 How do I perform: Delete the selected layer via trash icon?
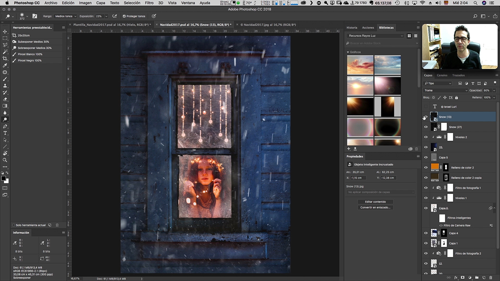point(490,277)
